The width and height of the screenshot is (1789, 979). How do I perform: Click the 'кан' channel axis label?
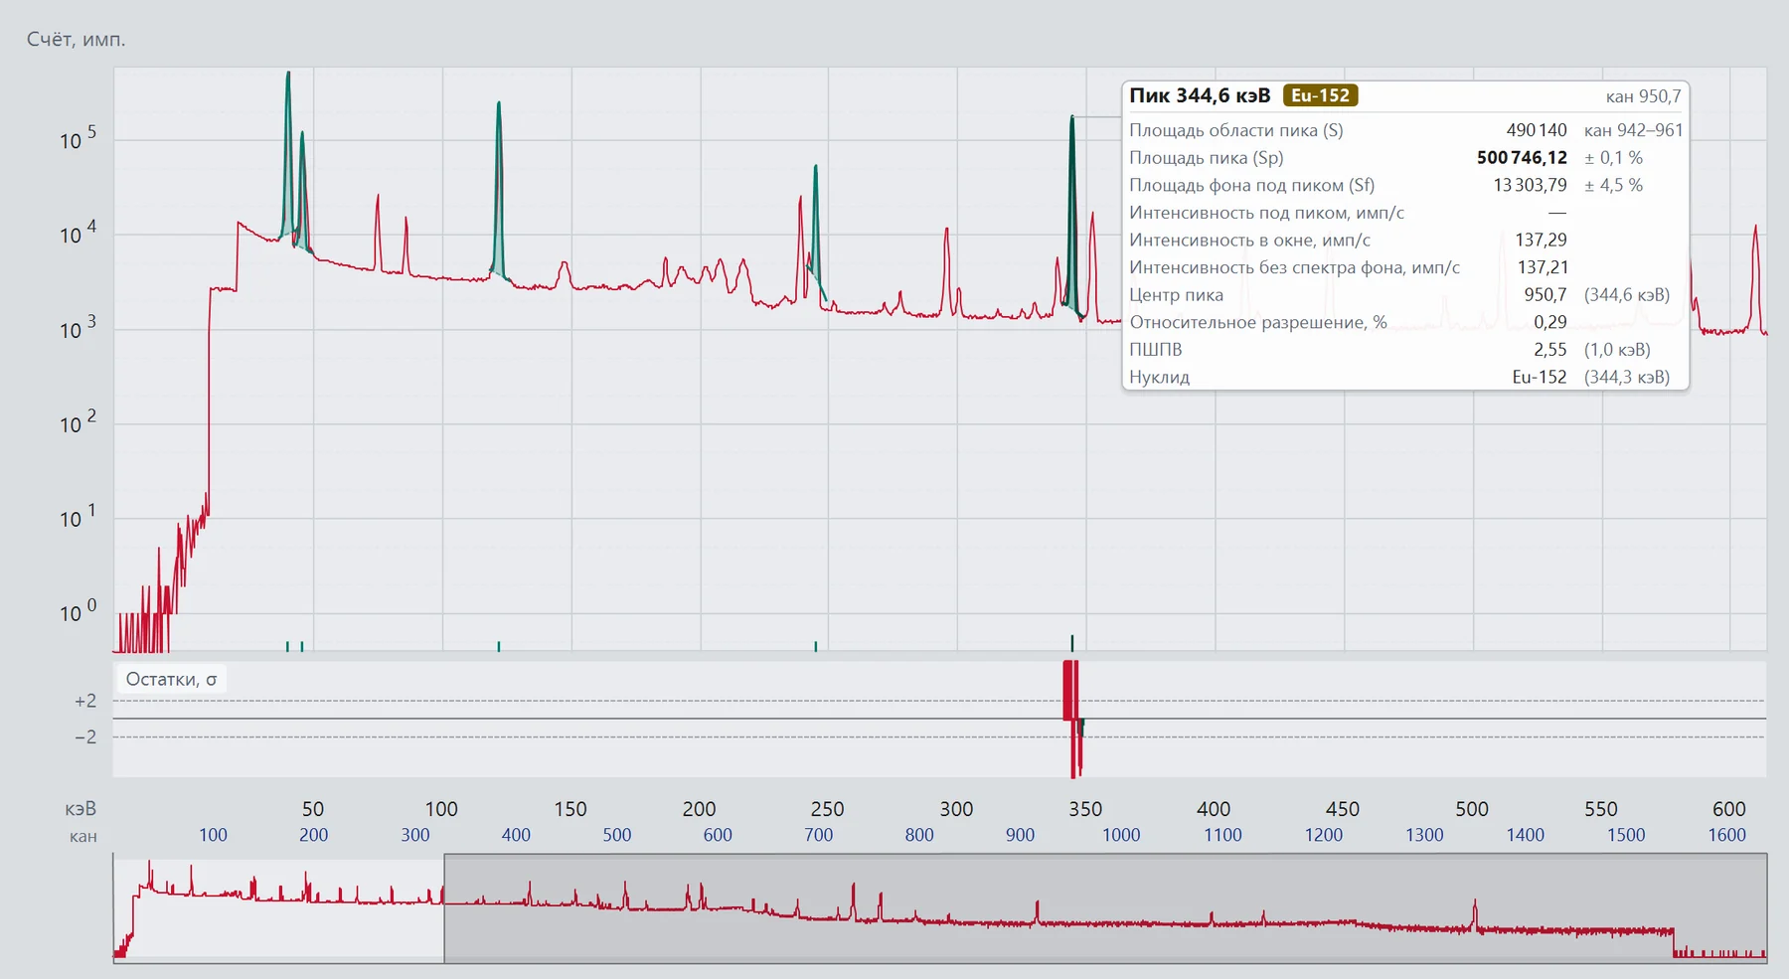click(83, 836)
